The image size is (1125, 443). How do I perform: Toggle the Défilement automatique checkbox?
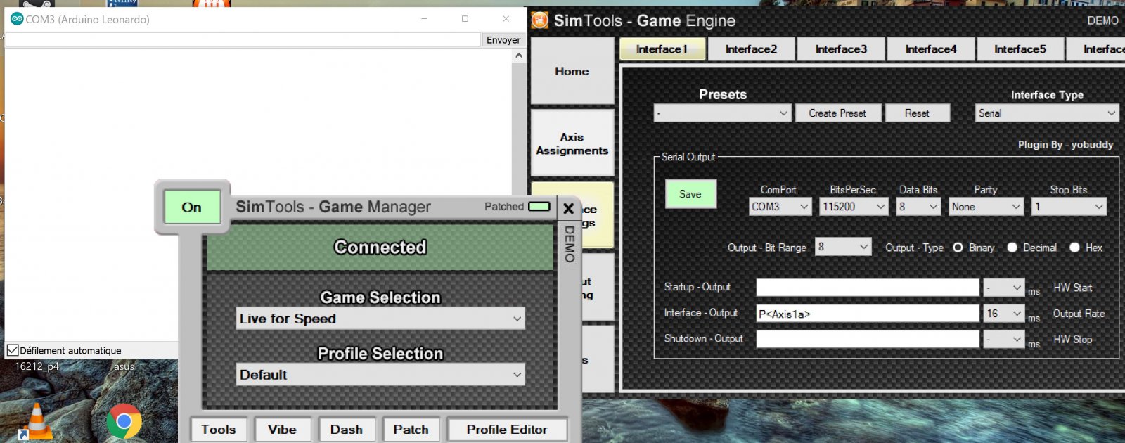click(x=13, y=350)
